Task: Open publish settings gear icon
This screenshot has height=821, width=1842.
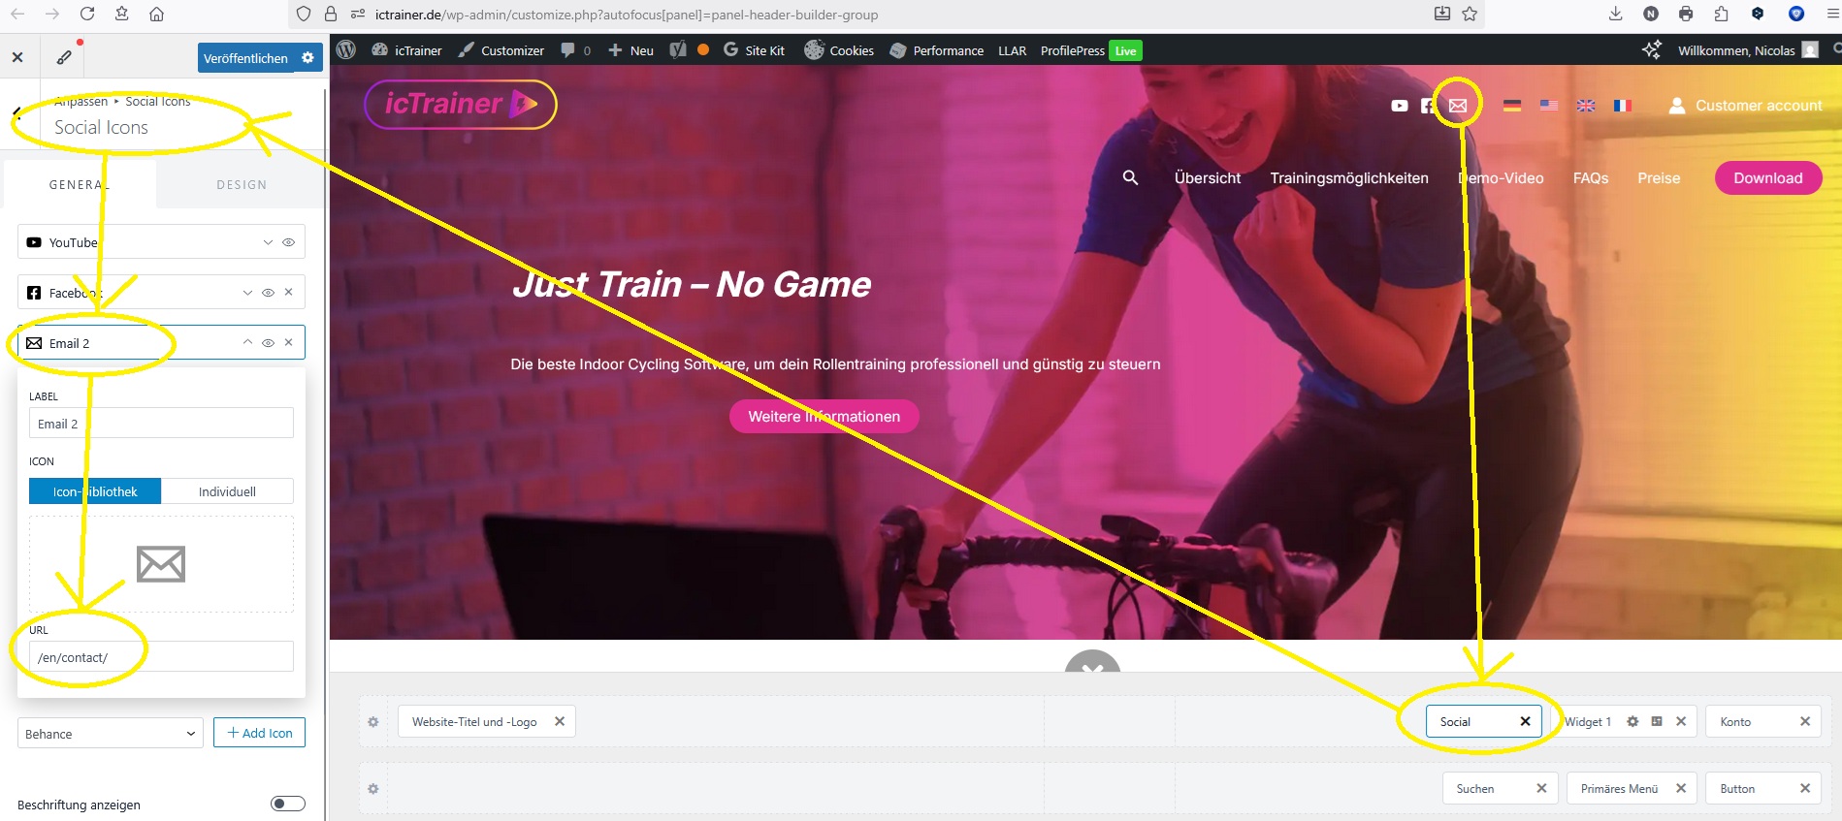Action: [x=307, y=57]
